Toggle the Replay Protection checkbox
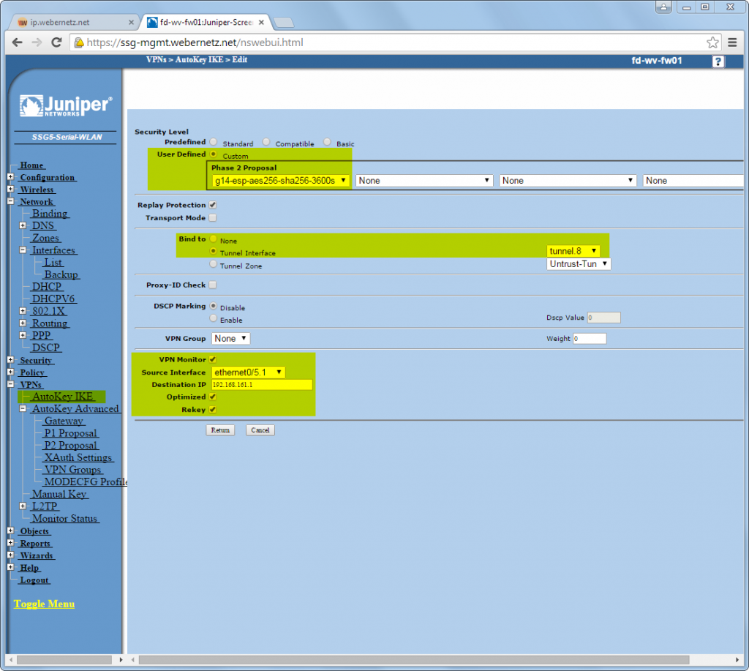This screenshot has width=749, height=671. pos(213,205)
